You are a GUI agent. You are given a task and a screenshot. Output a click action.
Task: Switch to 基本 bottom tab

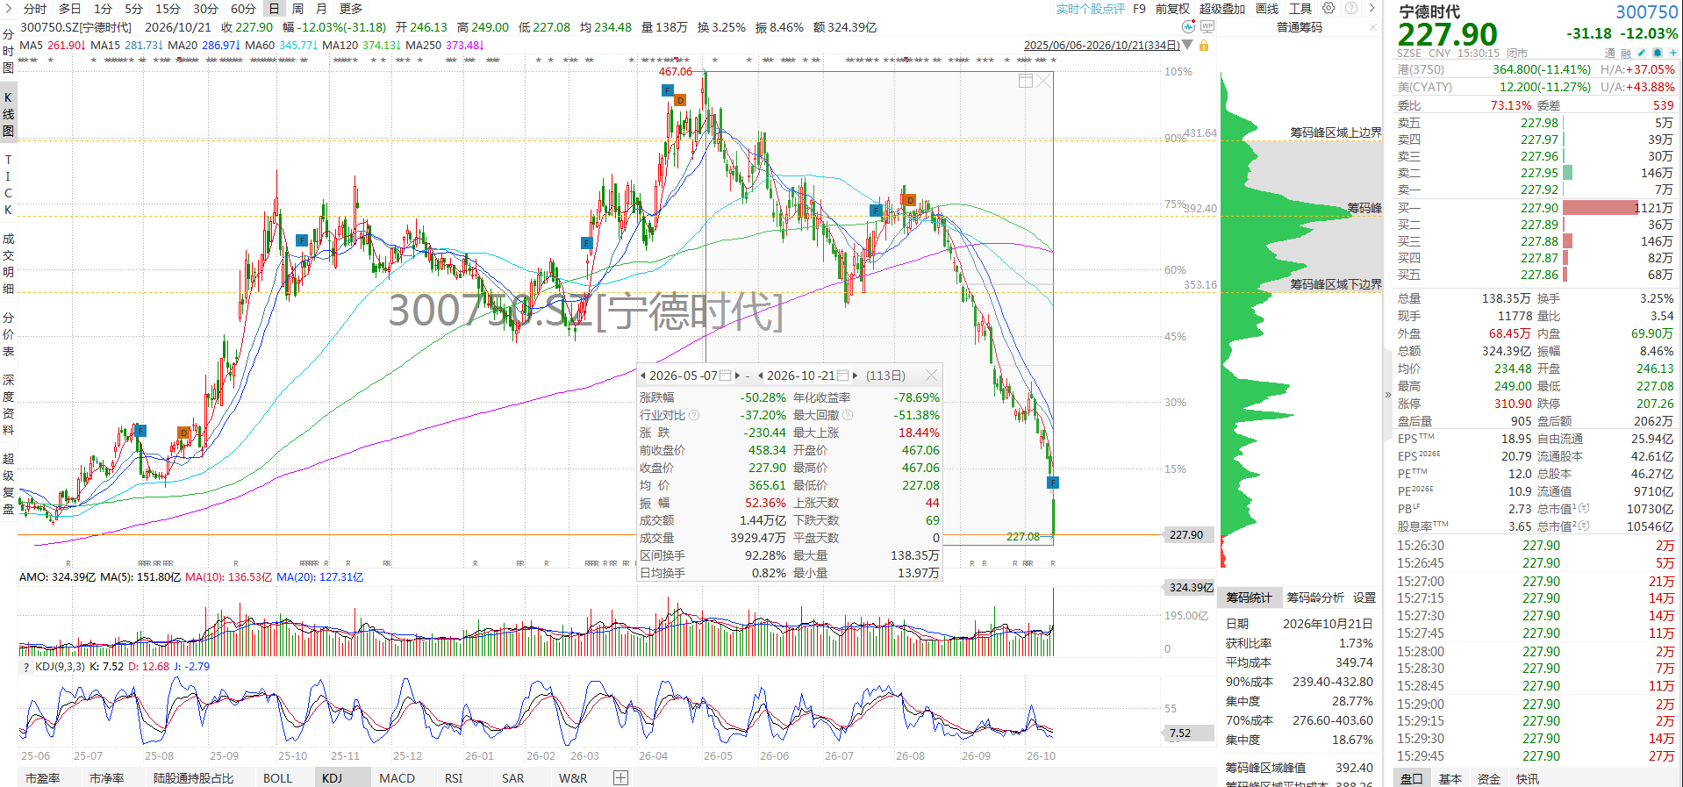[1450, 779]
